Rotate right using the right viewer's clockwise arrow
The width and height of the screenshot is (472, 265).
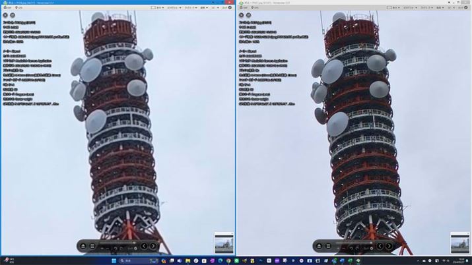click(357, 249)
